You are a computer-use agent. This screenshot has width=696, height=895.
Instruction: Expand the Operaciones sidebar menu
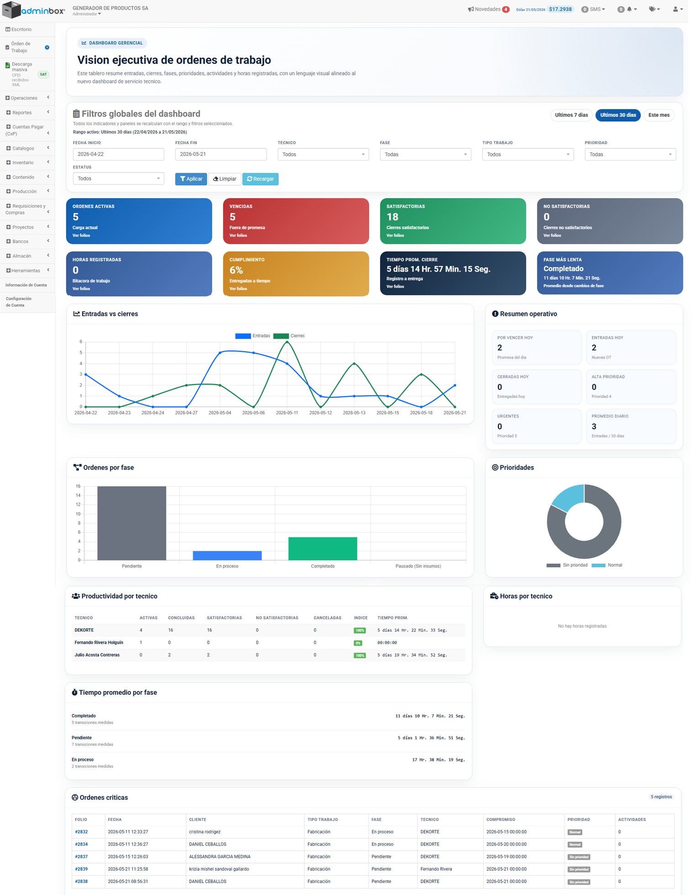click(x=27, y=98)
